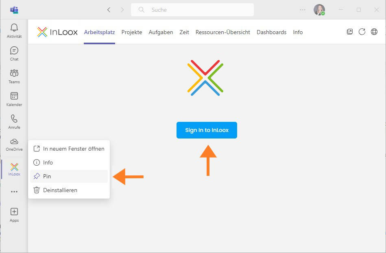
Task: Pop out InLoox using the open-in-window icon
Action: pos(350,31)
